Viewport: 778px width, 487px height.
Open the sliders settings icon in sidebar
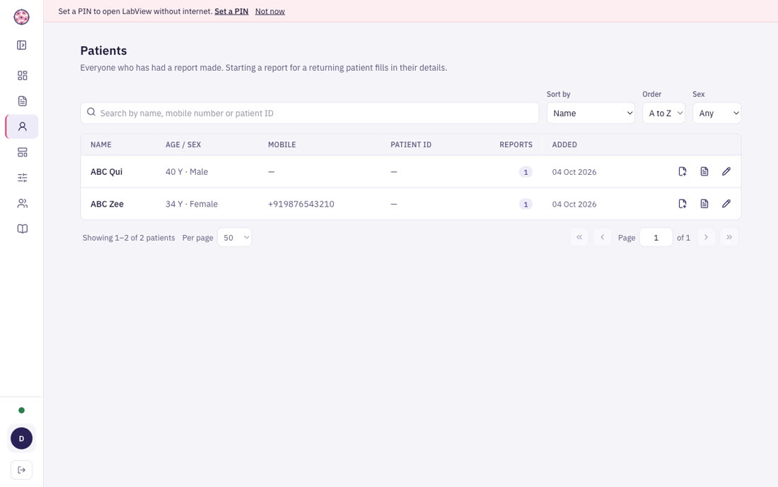tap(23, 178)
